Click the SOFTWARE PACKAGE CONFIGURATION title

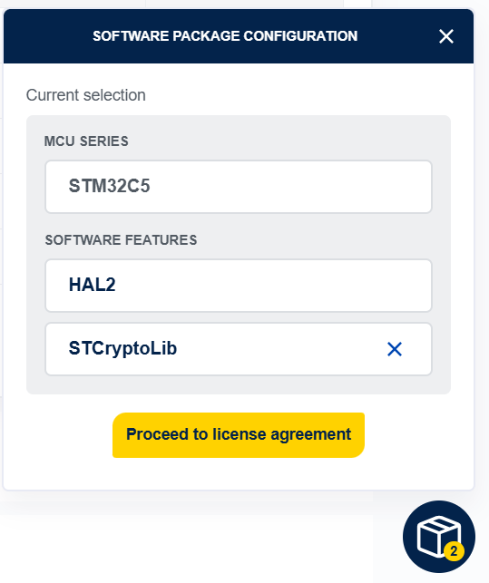pos(225,36)
